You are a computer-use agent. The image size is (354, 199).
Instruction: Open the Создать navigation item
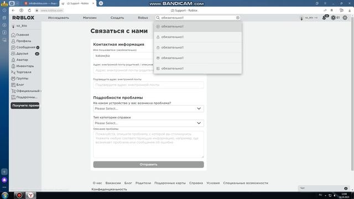click(x=117, y=18)
